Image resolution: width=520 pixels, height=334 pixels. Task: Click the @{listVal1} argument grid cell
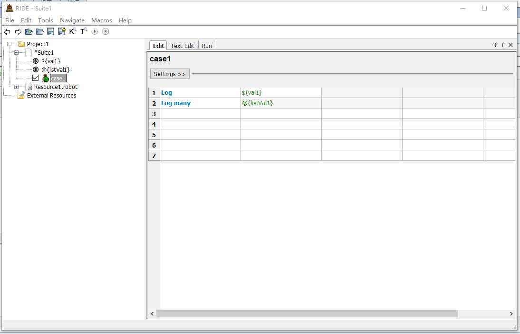[281, 103]
